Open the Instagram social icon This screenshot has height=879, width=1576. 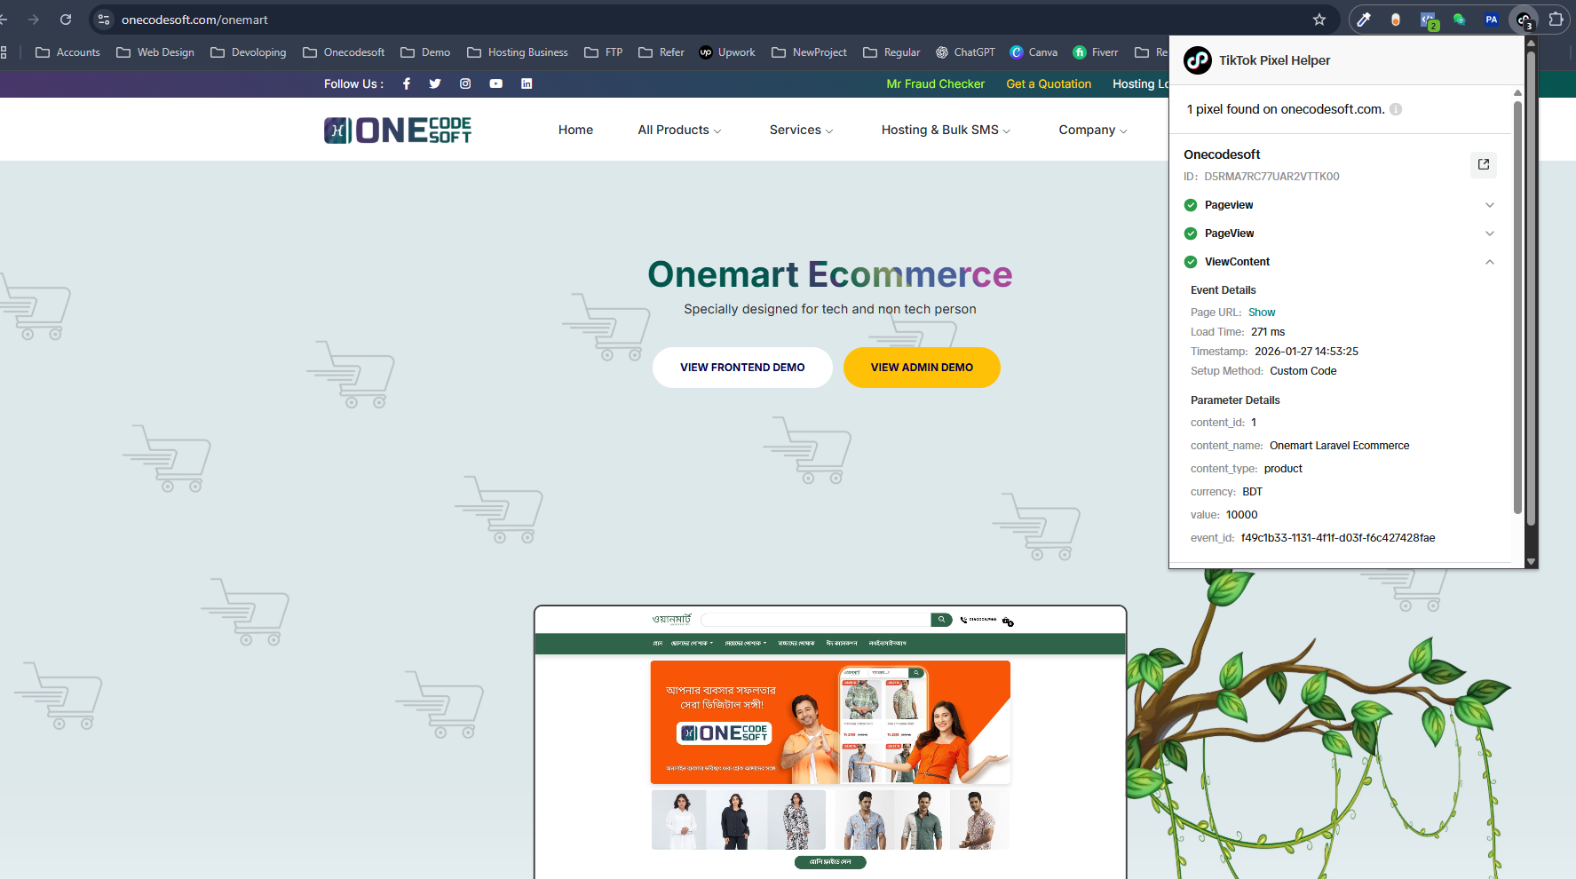click(465, 83)
